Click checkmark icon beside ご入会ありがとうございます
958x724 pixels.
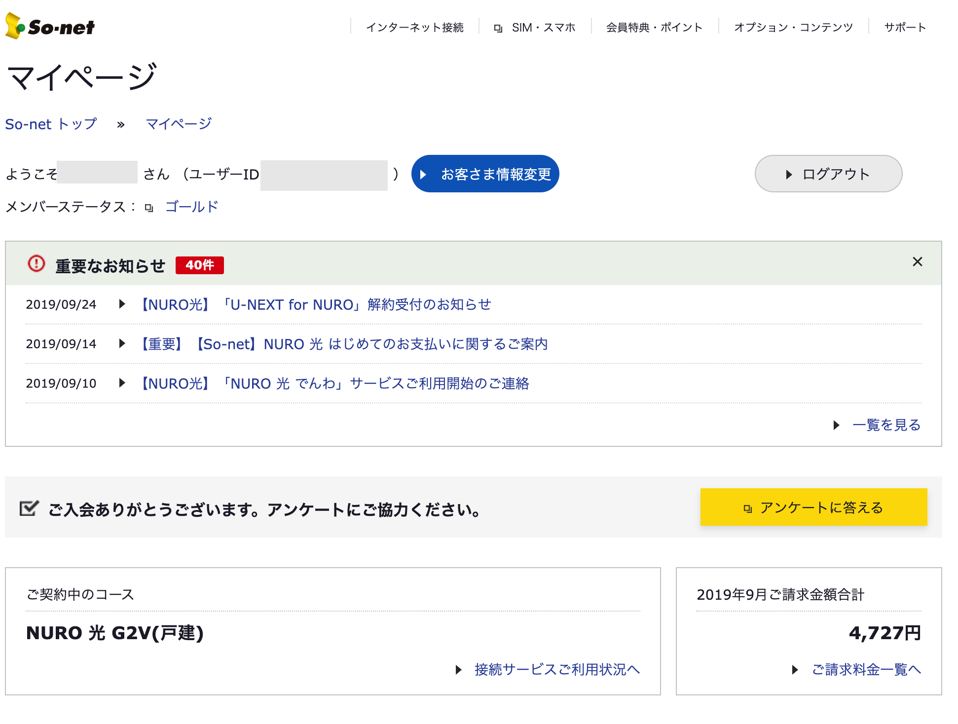point(29,508)
